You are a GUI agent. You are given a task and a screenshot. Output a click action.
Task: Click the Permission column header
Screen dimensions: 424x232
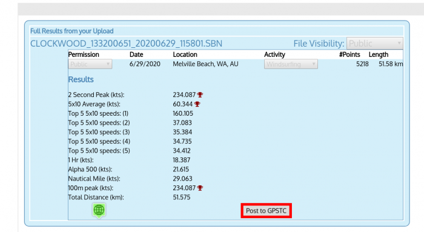point(84,55)
